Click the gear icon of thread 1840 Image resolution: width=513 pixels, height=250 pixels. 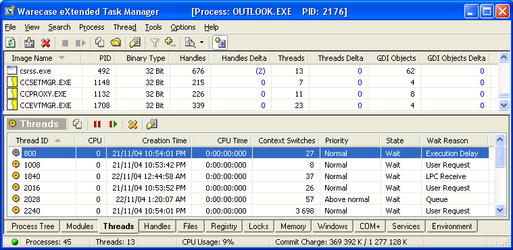coord(16,176)
